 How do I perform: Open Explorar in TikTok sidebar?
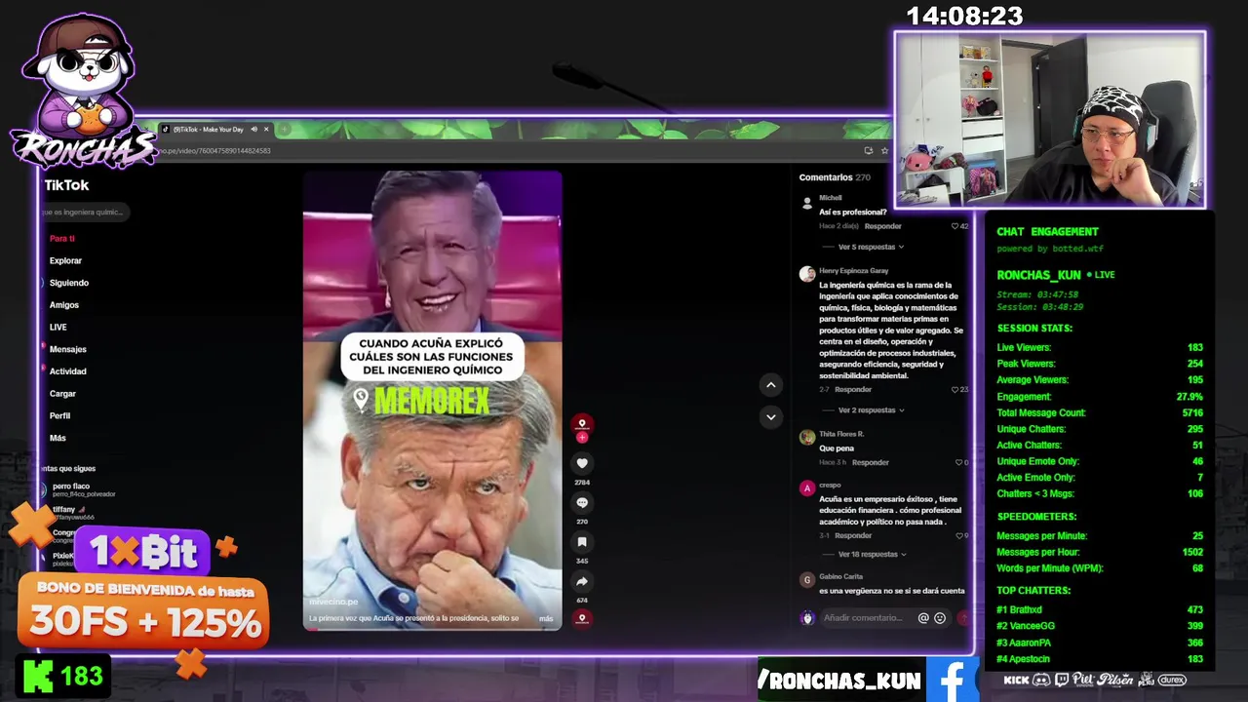point(65,260)
